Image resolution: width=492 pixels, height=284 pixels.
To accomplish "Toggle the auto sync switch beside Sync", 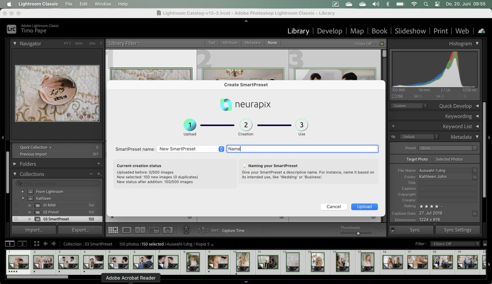I will [x=393, y=230].
